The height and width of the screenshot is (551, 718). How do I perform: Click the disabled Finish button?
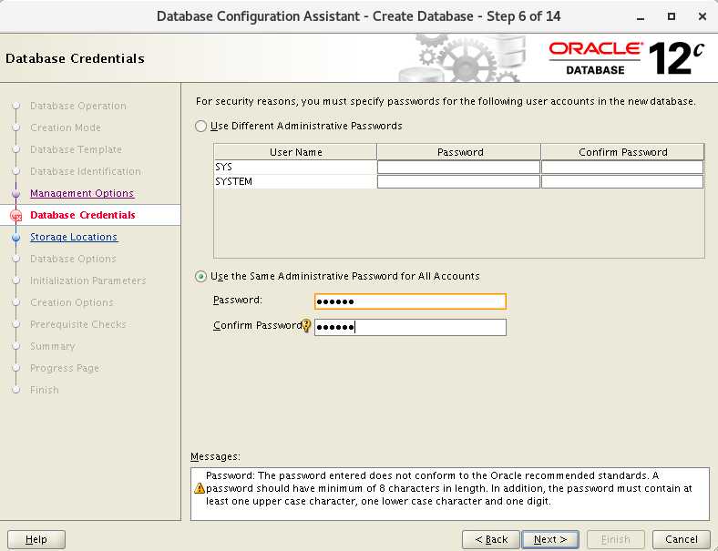pos(616,539)
